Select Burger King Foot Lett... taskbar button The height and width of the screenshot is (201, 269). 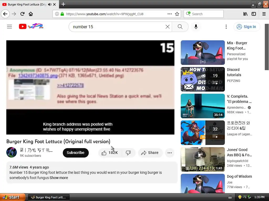pyautogui.click(x=49, y=197)
